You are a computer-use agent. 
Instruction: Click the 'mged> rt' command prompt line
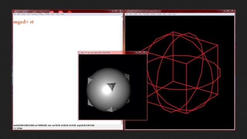pyautogui.click(x=24, y=22)
